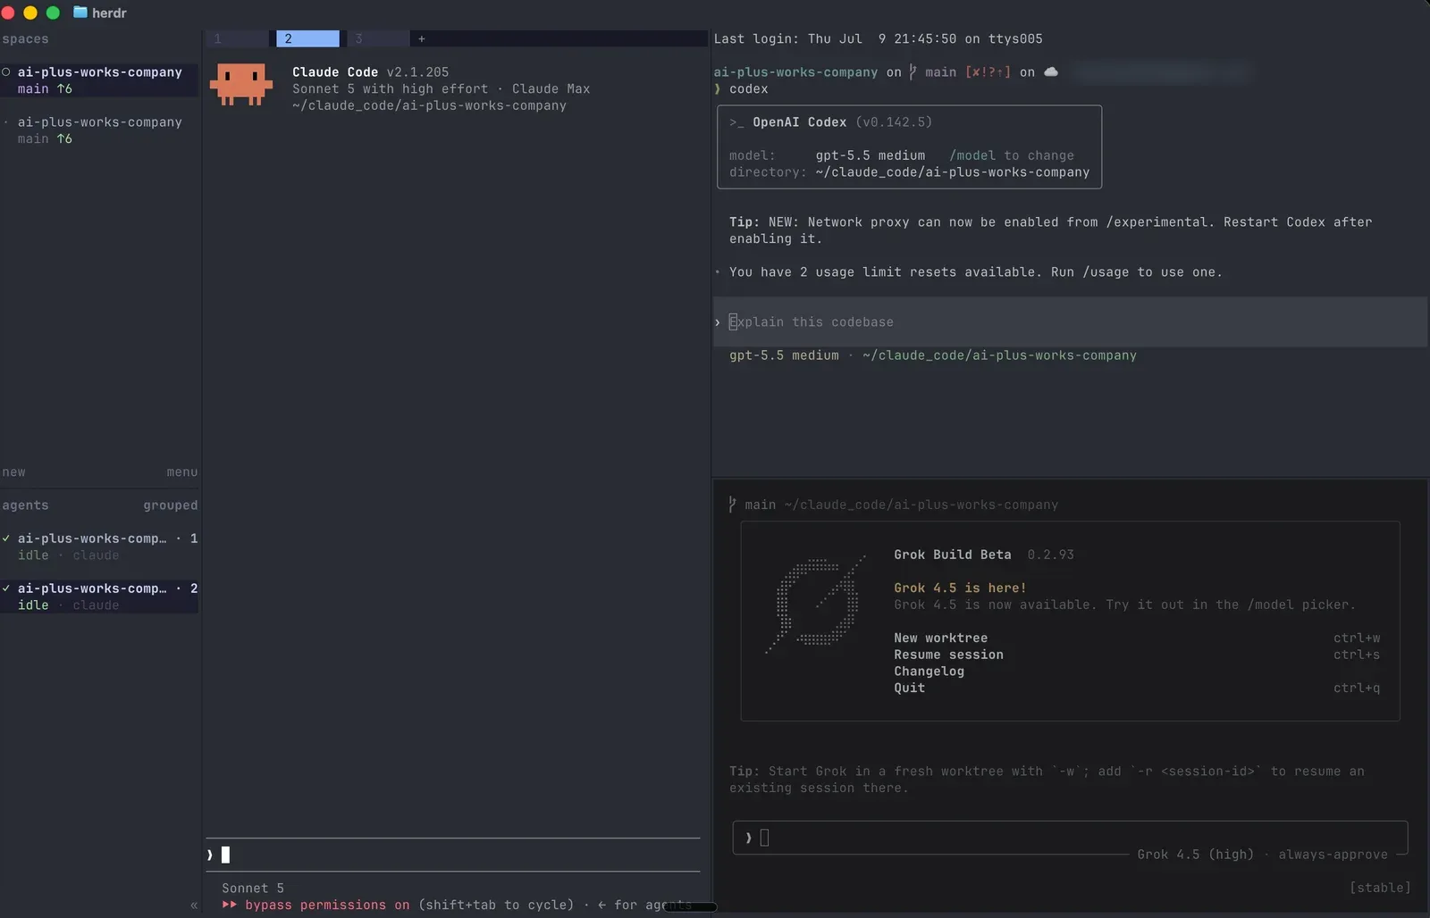Image resolution: width=1430 pixels, height=918 pixels.
Task: Click 'bypass permissions on' mode indicator
Action: point(327,905)
